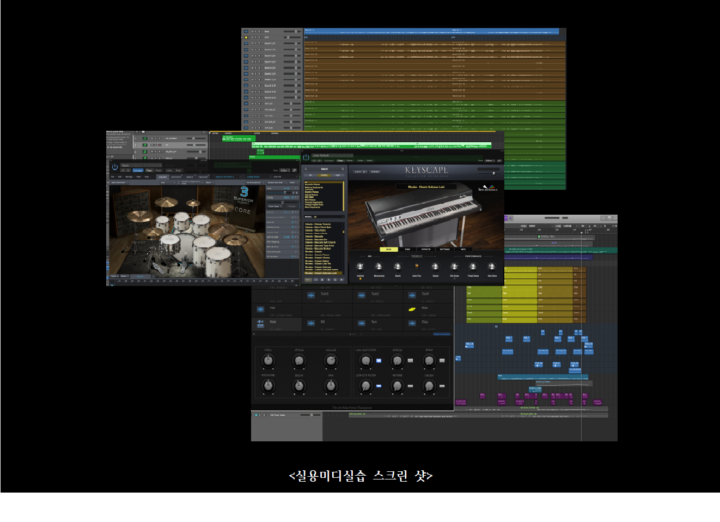720x522 pixels.
Task: Click previous preset arrow in Superior Drummer header
Action: pos(123,171)
